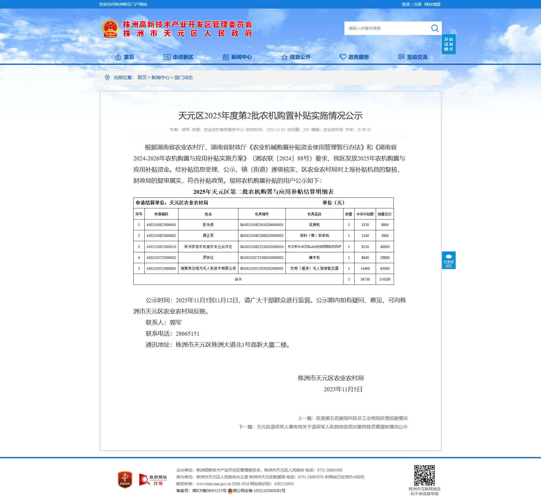Open the 政务服务 navigation menu
Image resolution: width=541 pixels, height=502 pixels.
[x=354, y=57]
